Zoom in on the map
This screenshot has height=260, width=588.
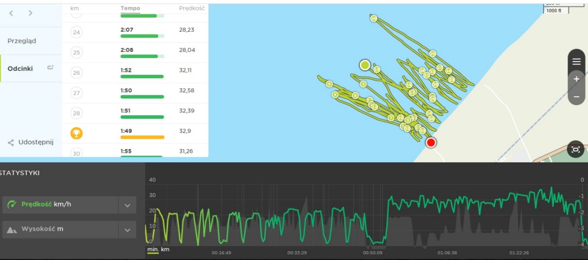[x=576, y=78]
